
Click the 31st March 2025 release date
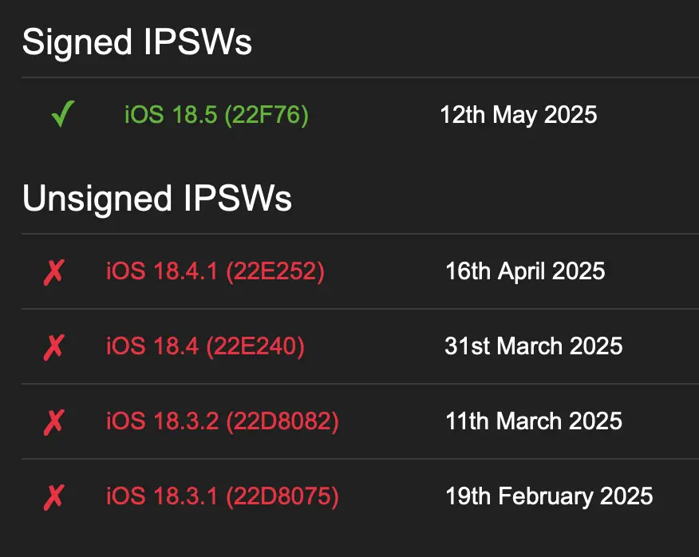click(533, 346)
